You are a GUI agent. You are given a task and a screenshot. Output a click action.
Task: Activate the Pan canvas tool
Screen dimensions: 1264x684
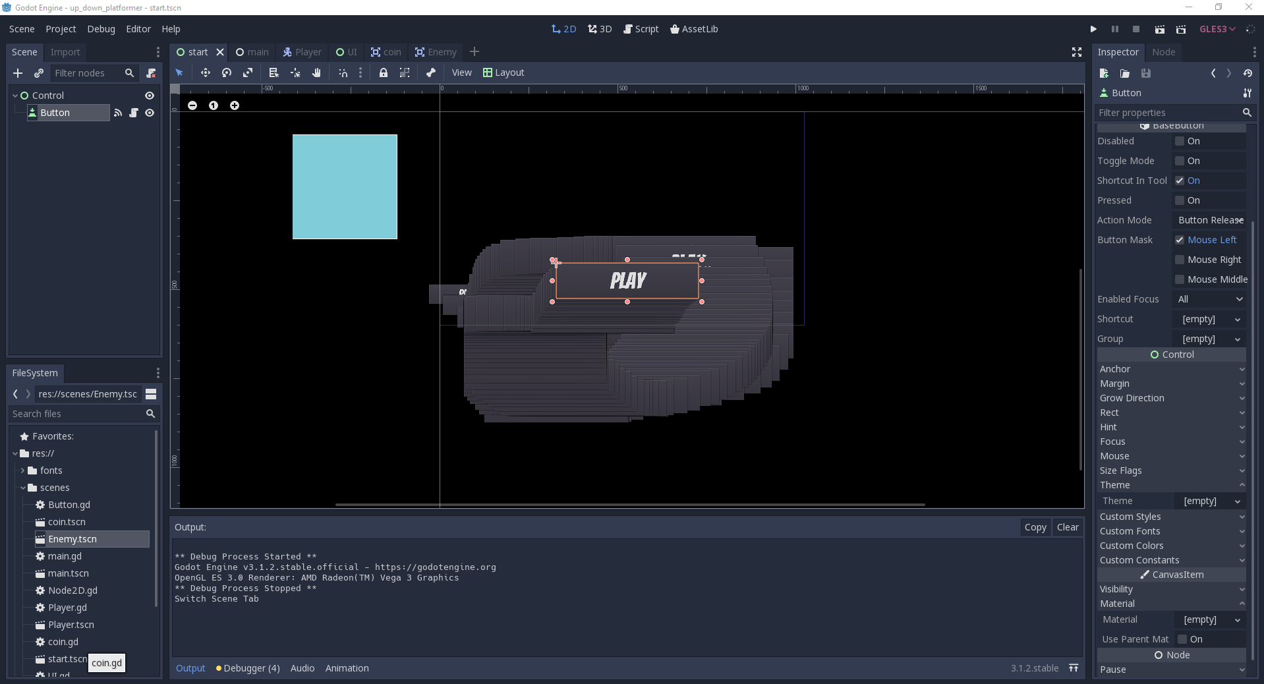pyautogui.click(x=316, y=72)
